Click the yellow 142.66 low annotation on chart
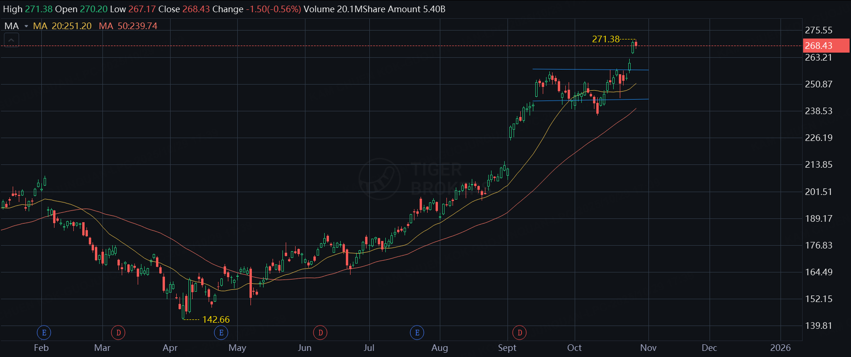The image size is (851, 357). click(216, 320)
